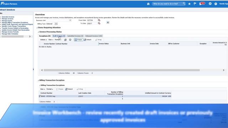Viewport: 228px width, 128px height.
Task: Open the notifications icon with red badge
Action: point(202,4)
